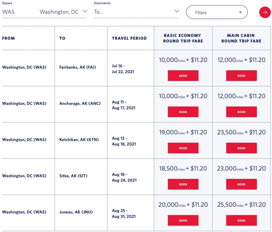
Task: Book Basic Economy fare to Ketchikan
Action: point(183,148)
